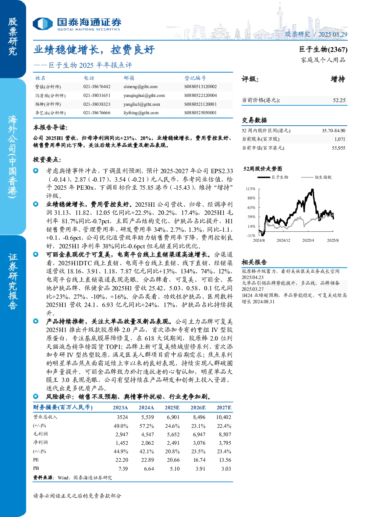
Task: Click 营业总收入 2026E value 8,496
Action: click(x=199, y=417)
